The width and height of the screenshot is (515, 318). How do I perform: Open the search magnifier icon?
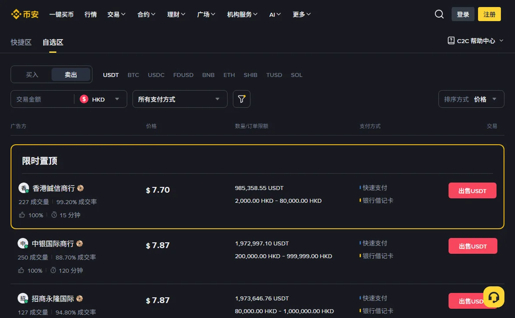439,14
